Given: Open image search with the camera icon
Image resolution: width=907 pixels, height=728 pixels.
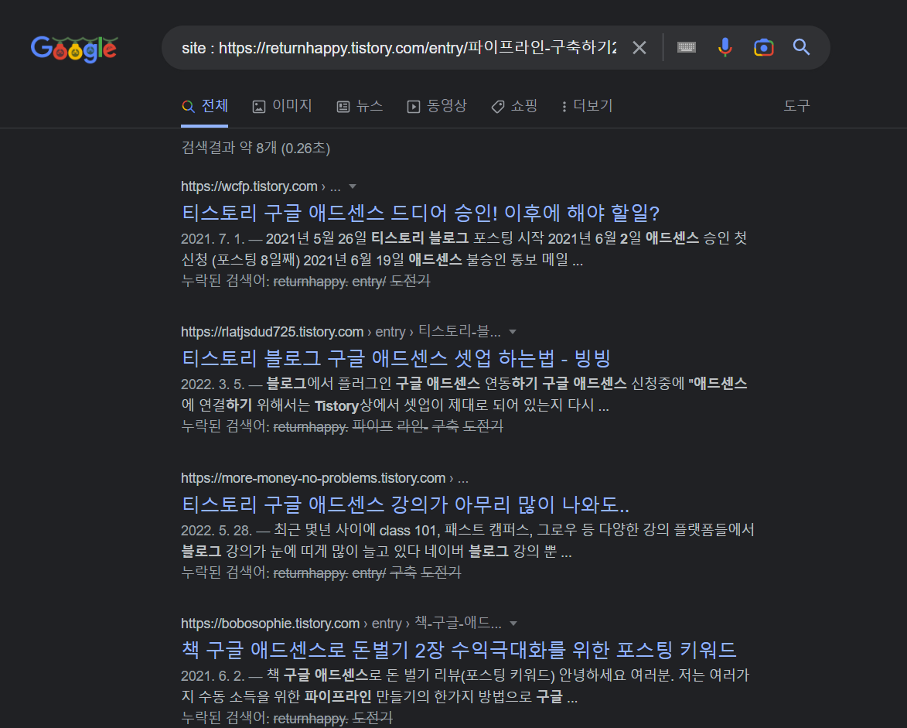Looking at the screenshot, I should (763, 47).
